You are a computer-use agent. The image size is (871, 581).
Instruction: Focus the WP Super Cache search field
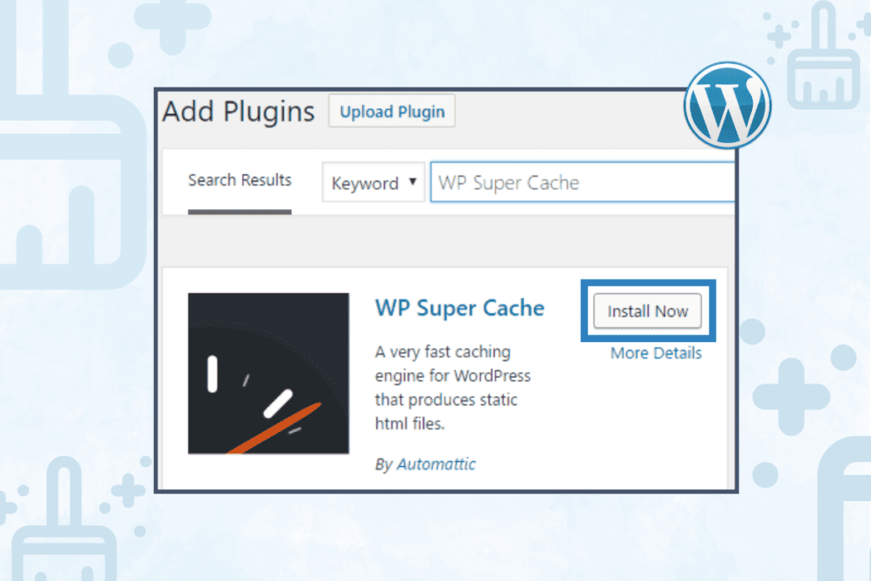point(583,182)
